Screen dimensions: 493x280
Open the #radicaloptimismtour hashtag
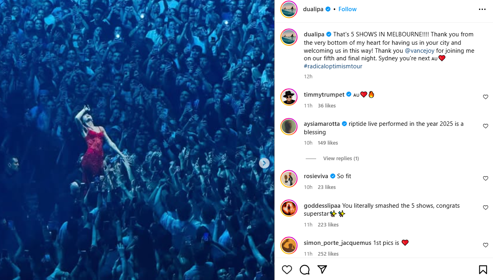(333, 66)
